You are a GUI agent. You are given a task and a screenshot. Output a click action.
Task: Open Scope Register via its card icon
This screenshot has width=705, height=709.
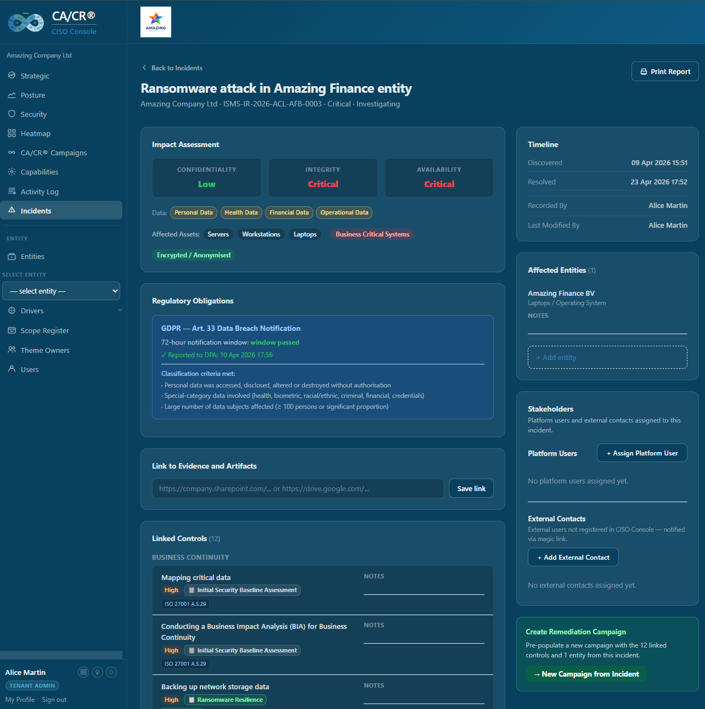tap(12, 330)
